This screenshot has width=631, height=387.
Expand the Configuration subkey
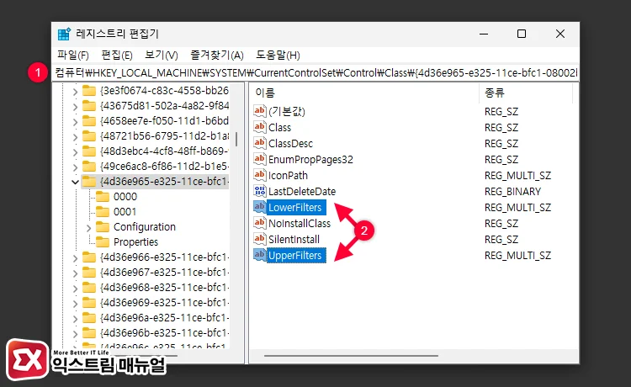point(88,228)
